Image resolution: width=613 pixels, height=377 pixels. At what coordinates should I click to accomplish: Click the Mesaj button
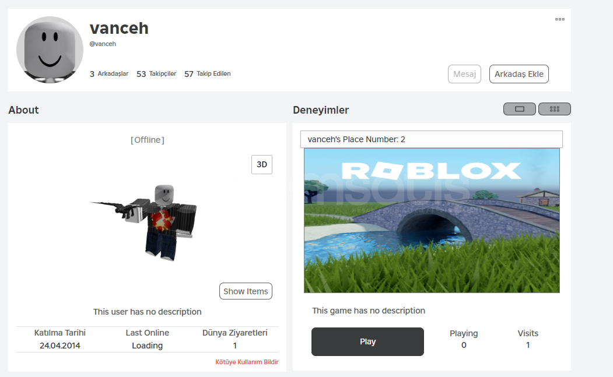click(464, 74)
